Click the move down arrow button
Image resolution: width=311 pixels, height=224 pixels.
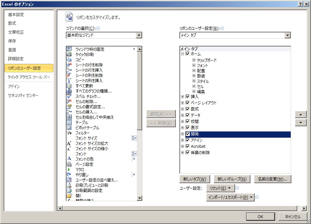tap(301, 123)
